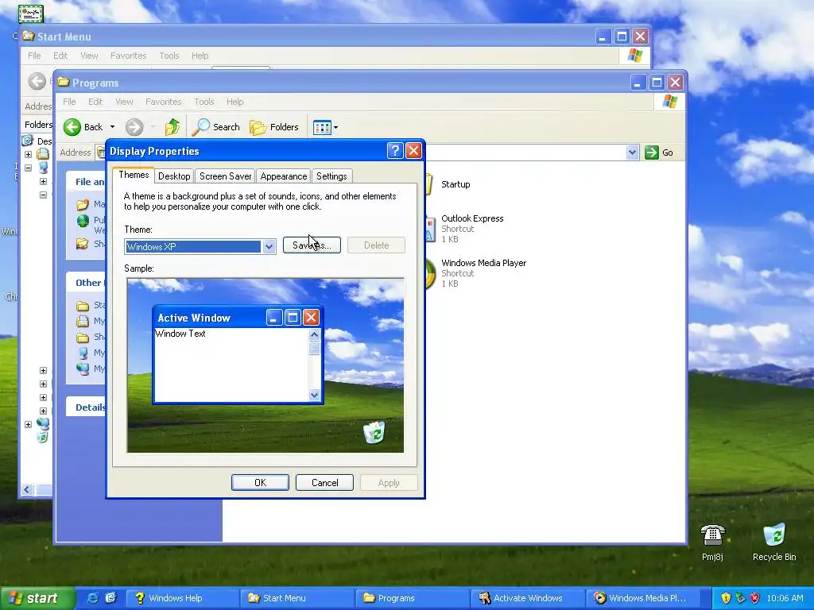This screenshot has height=610, width=814.
Task: Switch to the Settings tab
Action: [x=331, y=176]
